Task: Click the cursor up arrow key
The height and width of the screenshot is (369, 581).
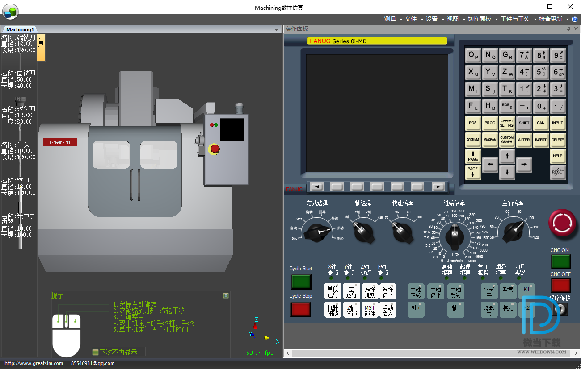Action: [x=507, y=156]
